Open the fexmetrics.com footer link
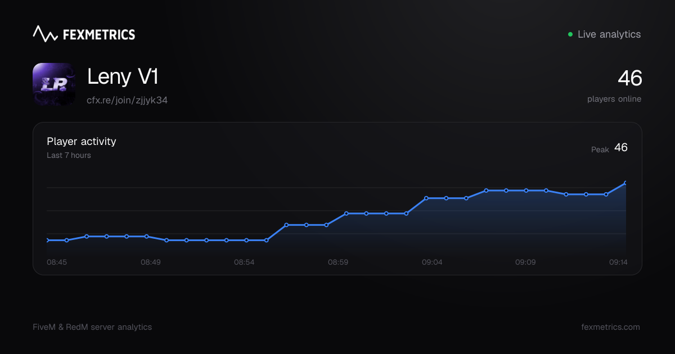 click(x=610, y=327)
